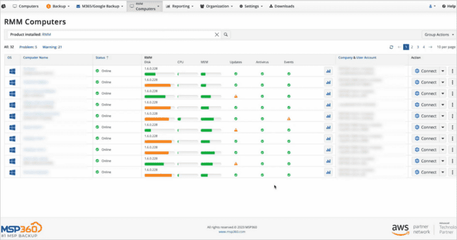Viewport: 457px width, 240px height.
Task: Open the Backup menu
Action: 57,6
